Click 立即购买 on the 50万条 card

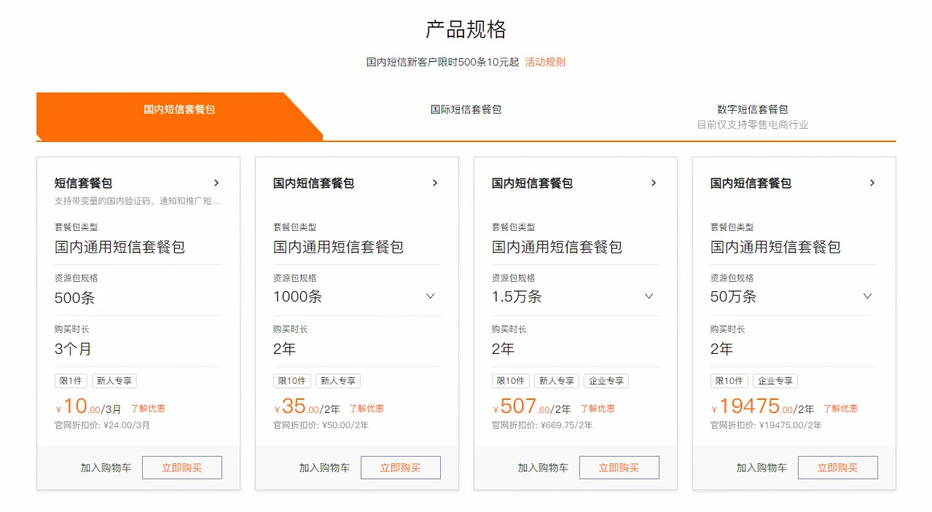838,468
